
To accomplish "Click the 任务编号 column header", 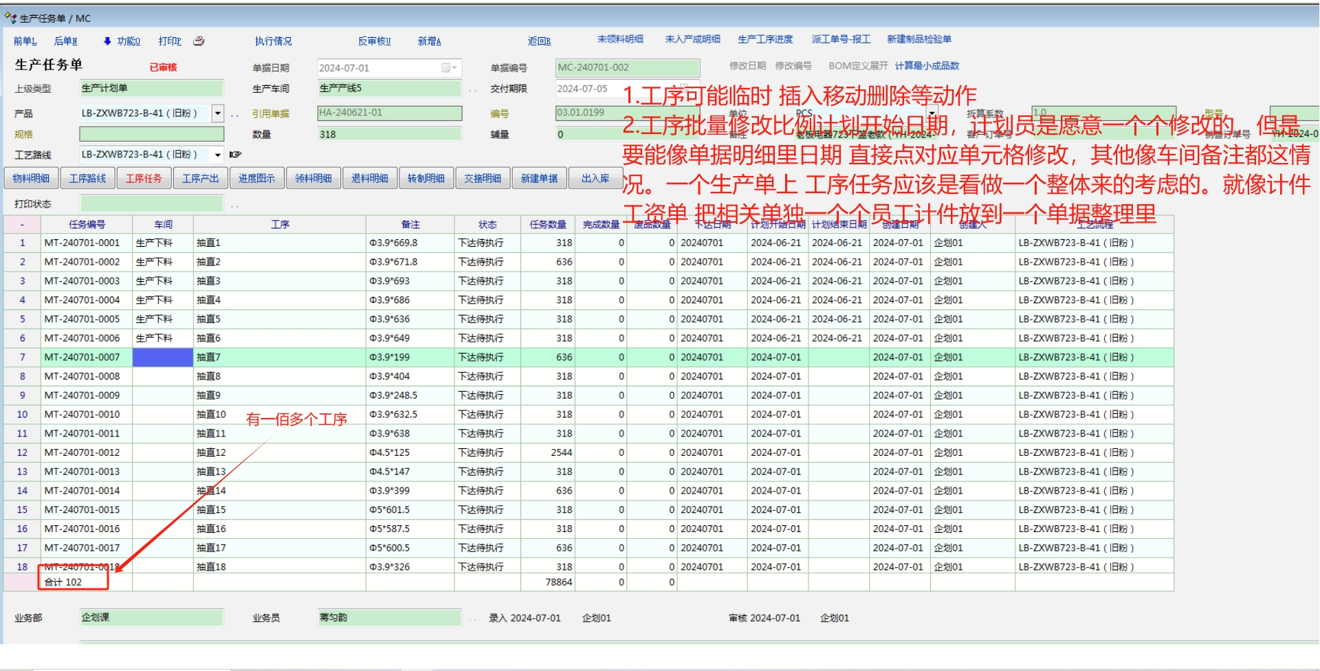I will [x=87, y=225].
